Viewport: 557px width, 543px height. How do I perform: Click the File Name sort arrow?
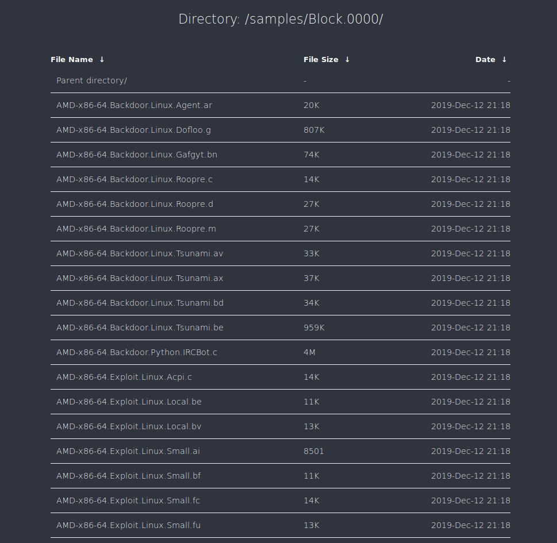[102, 60]
